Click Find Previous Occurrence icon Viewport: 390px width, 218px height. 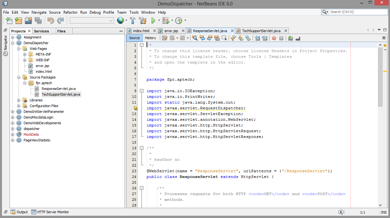[x=202, y=38]
